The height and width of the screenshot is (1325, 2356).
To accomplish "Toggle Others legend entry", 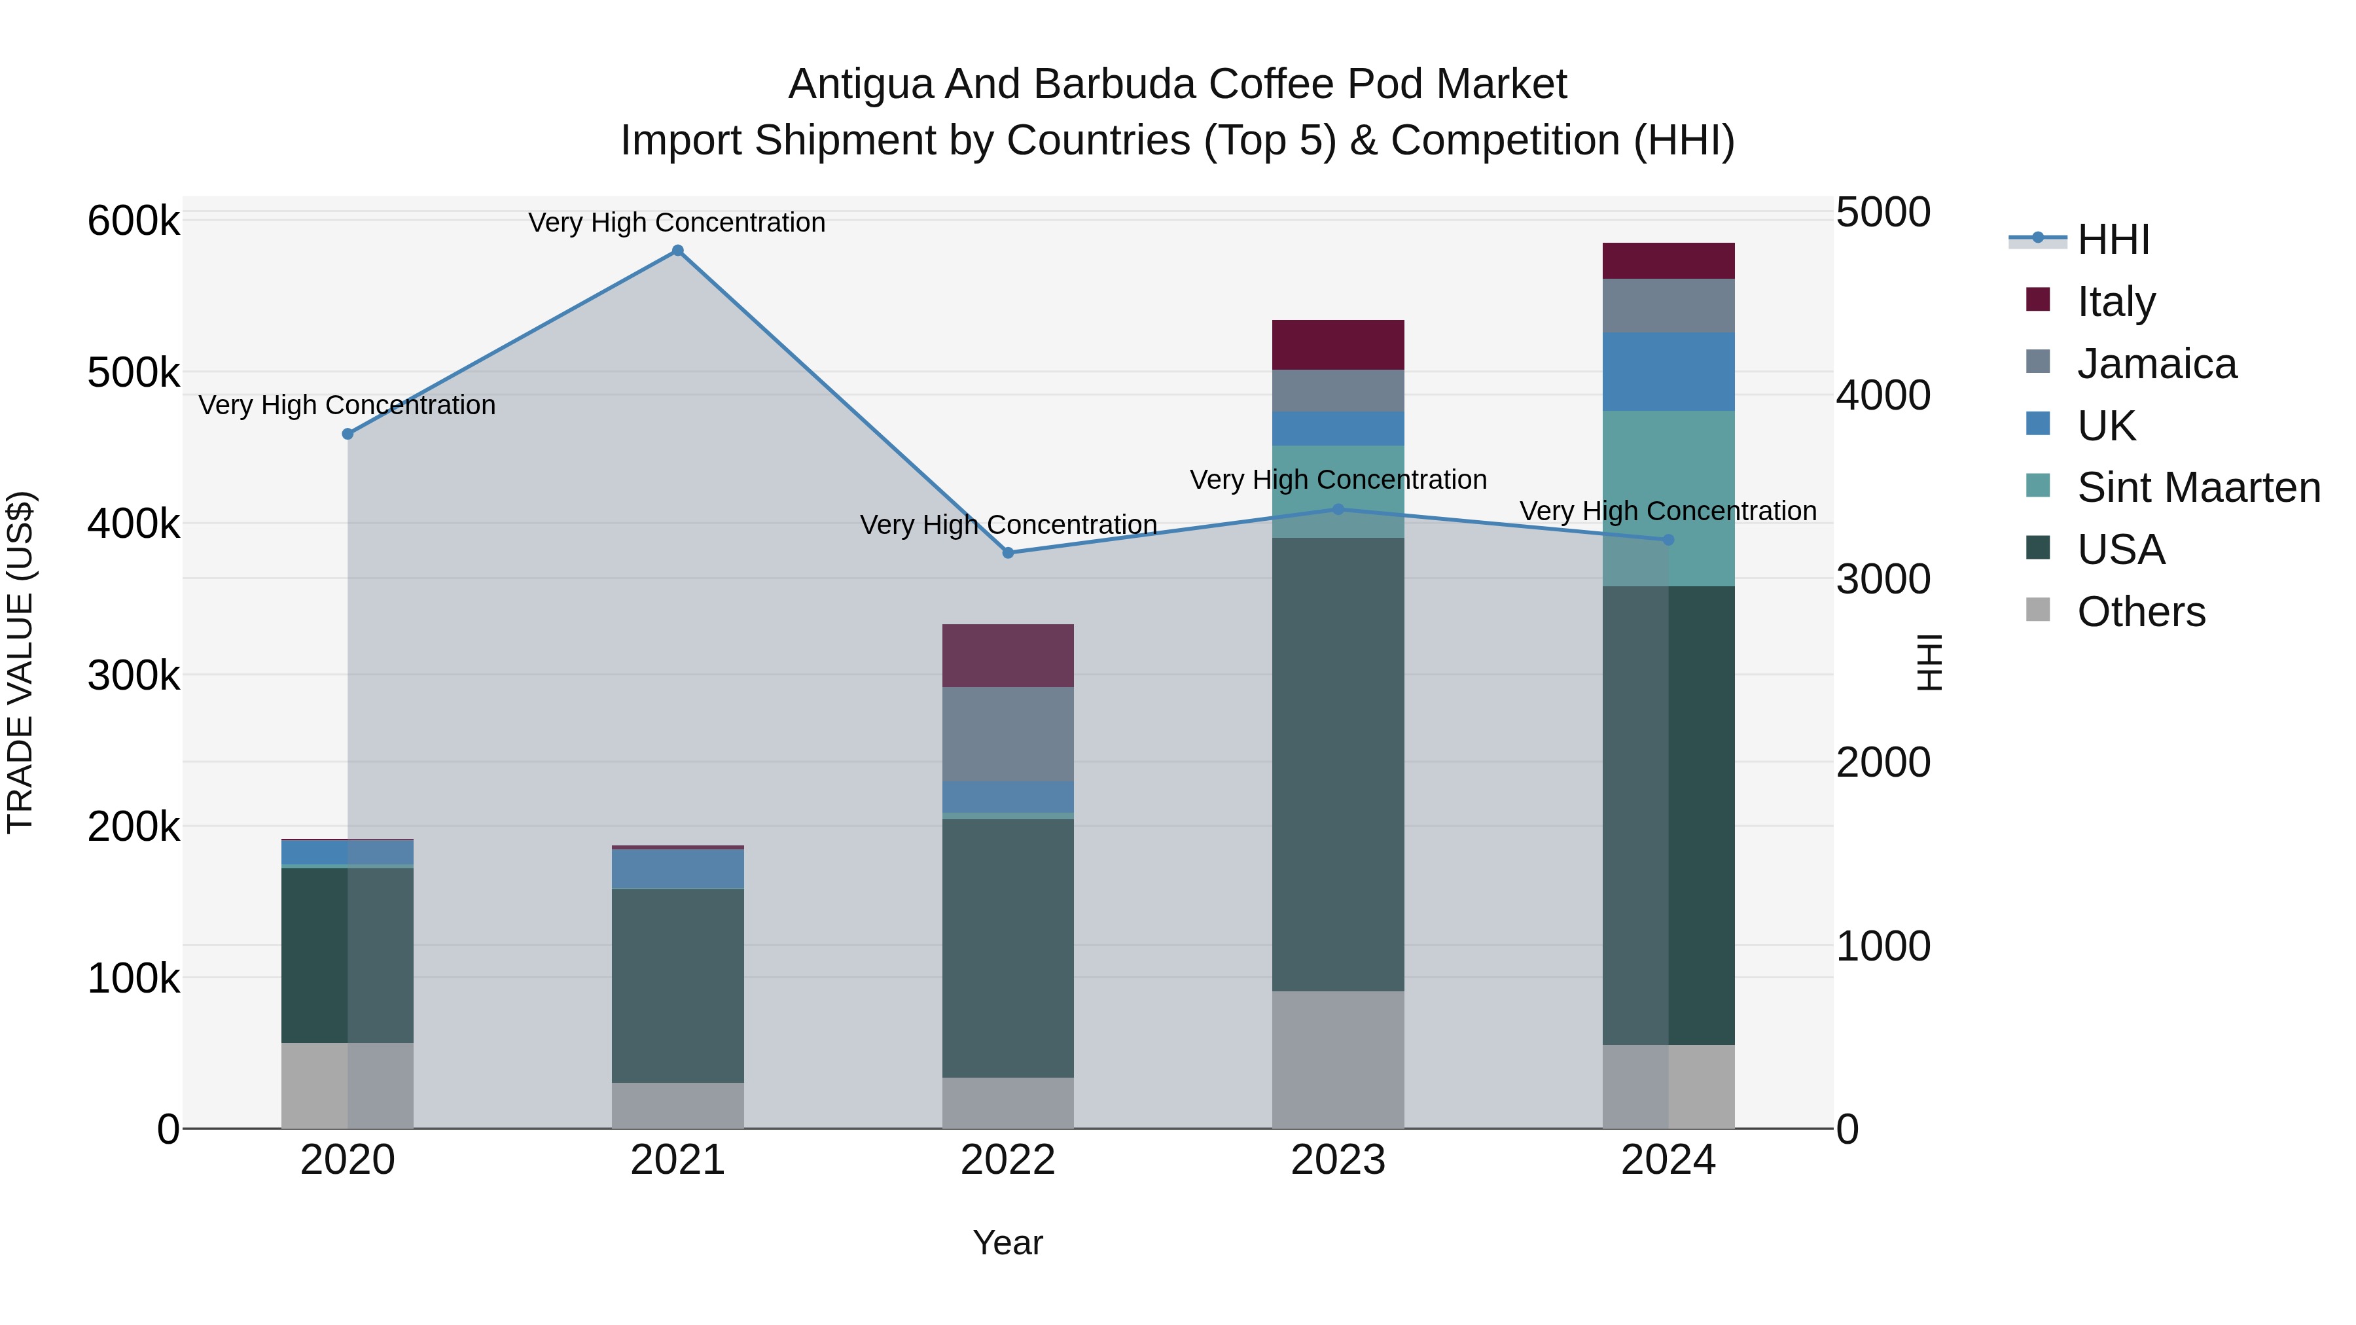I will [2115, 612].
